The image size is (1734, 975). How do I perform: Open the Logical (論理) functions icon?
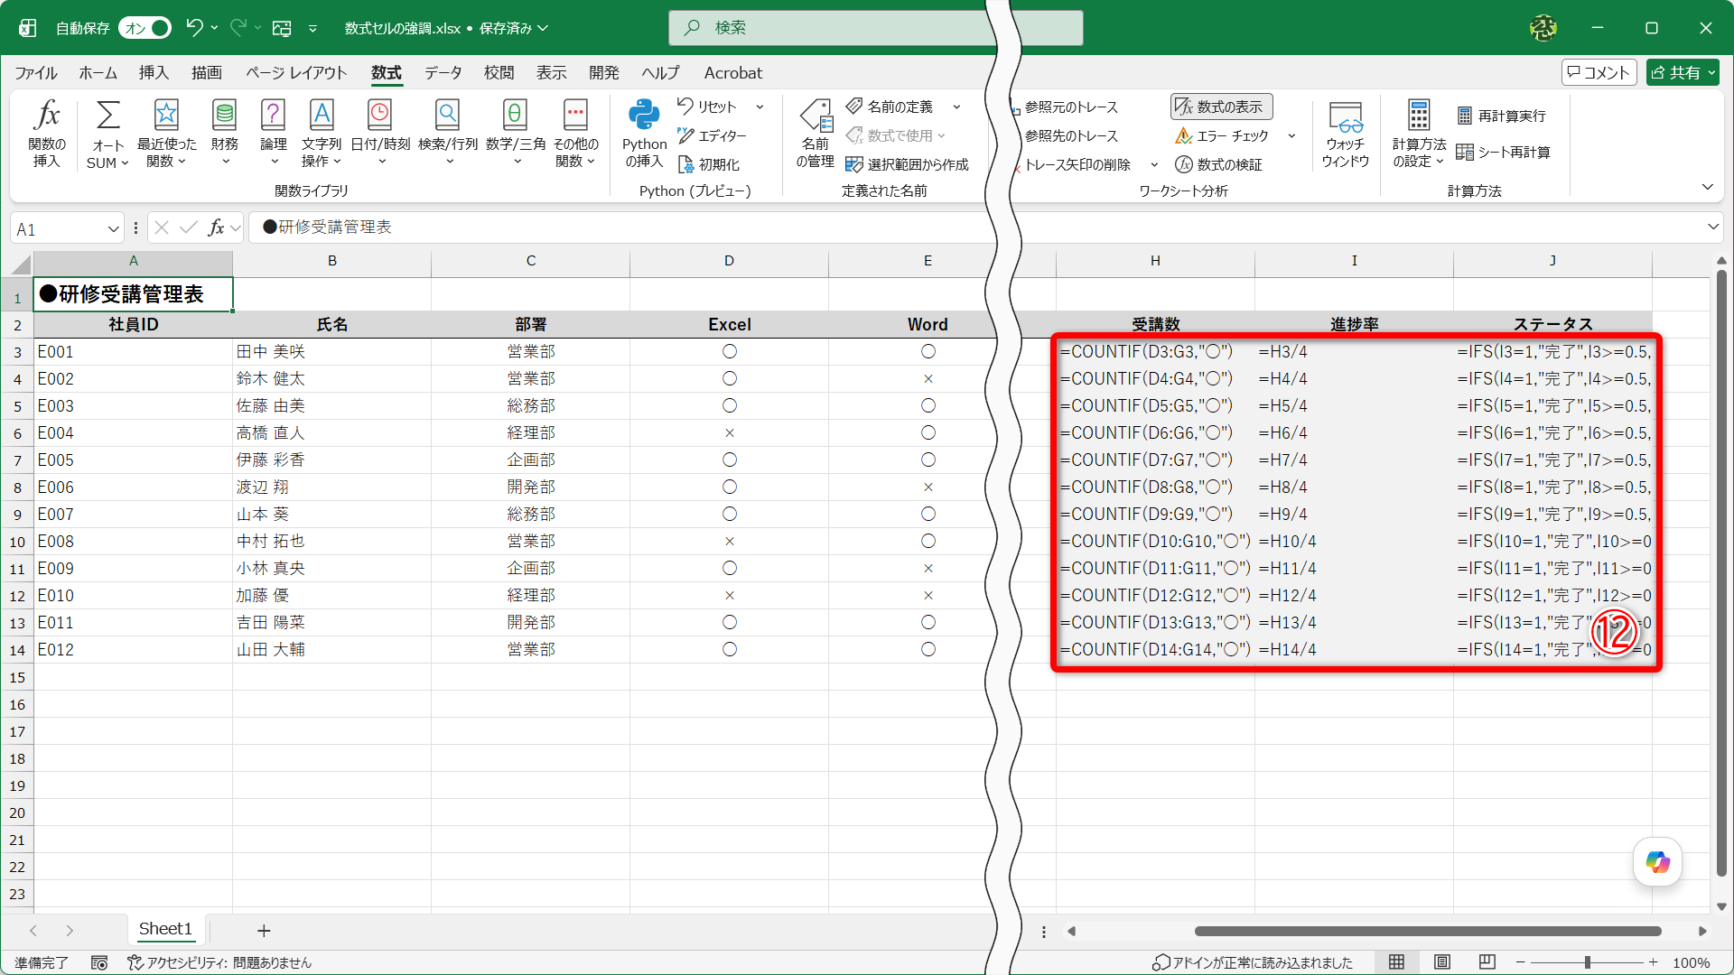274,134
